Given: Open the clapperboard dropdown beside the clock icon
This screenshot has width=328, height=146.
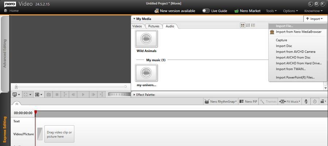Looking at the screenshot, I should point(323,101).
